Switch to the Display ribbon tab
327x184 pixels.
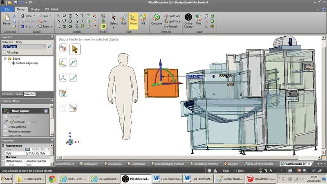[35, 9]
